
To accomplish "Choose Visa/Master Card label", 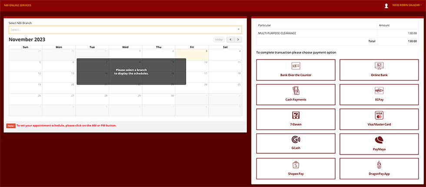I will 379,125.
